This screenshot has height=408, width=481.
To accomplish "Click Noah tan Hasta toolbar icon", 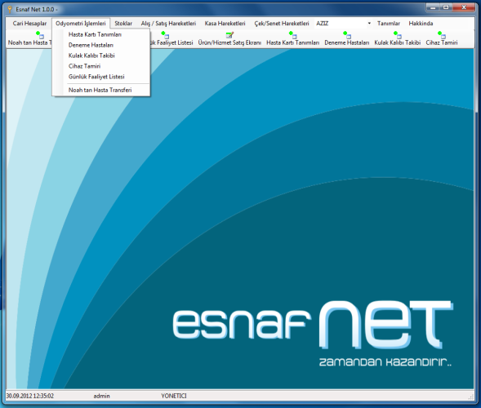I will tap(39, 34).
